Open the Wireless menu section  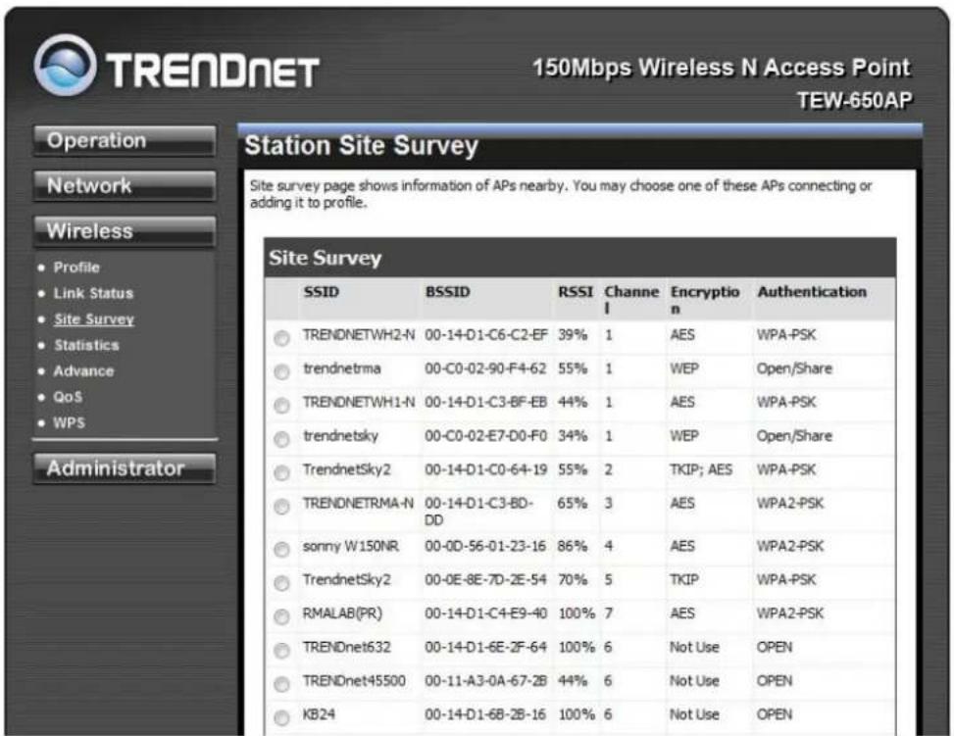125,231
